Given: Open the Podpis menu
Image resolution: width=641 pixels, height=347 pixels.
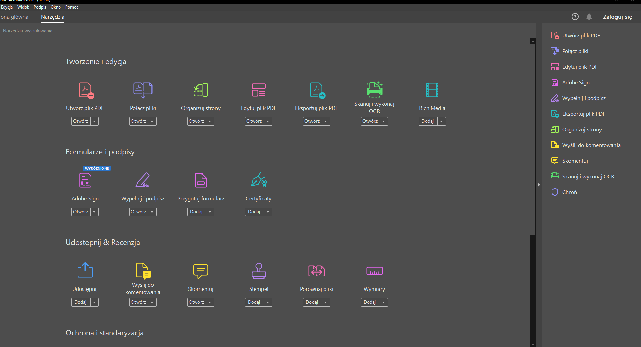Looking at the screenshot, I should coord(40,7).
